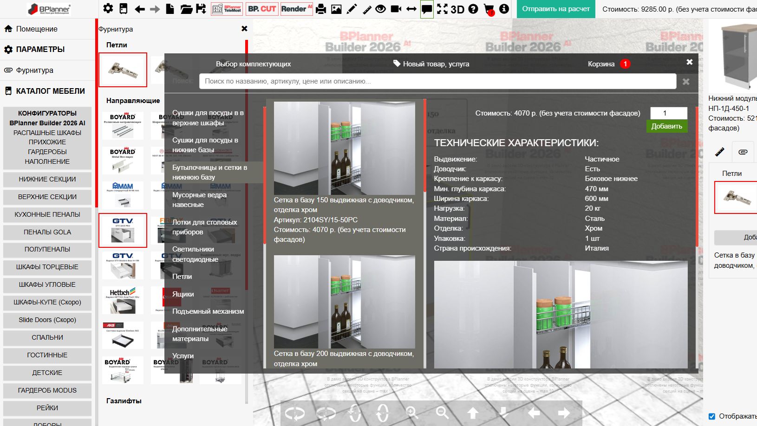Click the horizontal dimension arrows icon

pos(411,9)
